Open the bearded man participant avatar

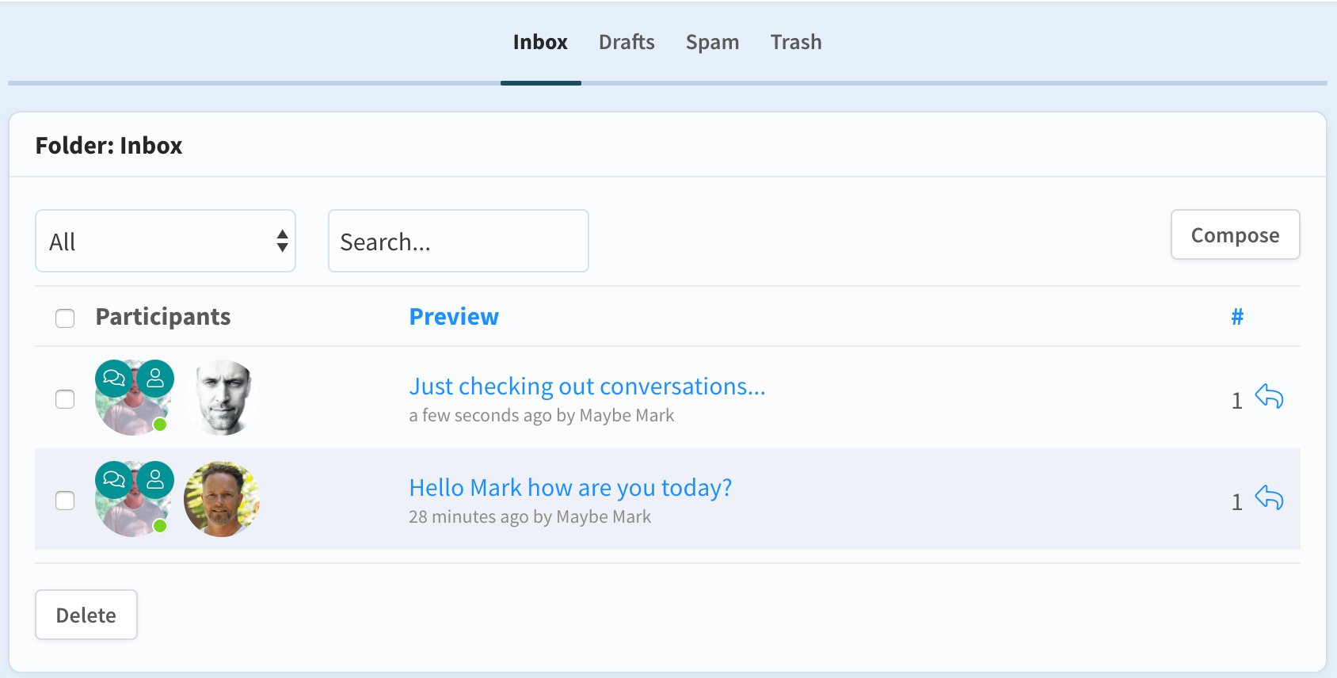(x=222, y=499)
